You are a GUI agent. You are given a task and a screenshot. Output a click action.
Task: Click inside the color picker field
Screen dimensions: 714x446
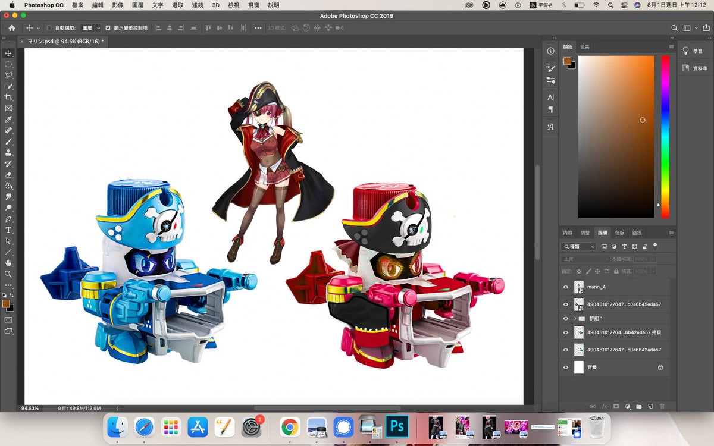[616, 137]
